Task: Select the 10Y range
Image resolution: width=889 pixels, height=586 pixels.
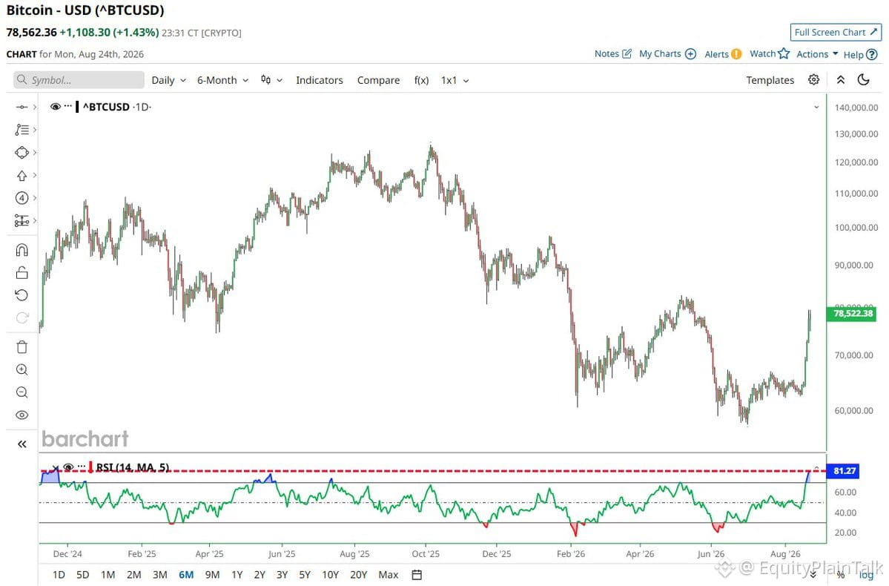Action: click(x=330, y=575)
